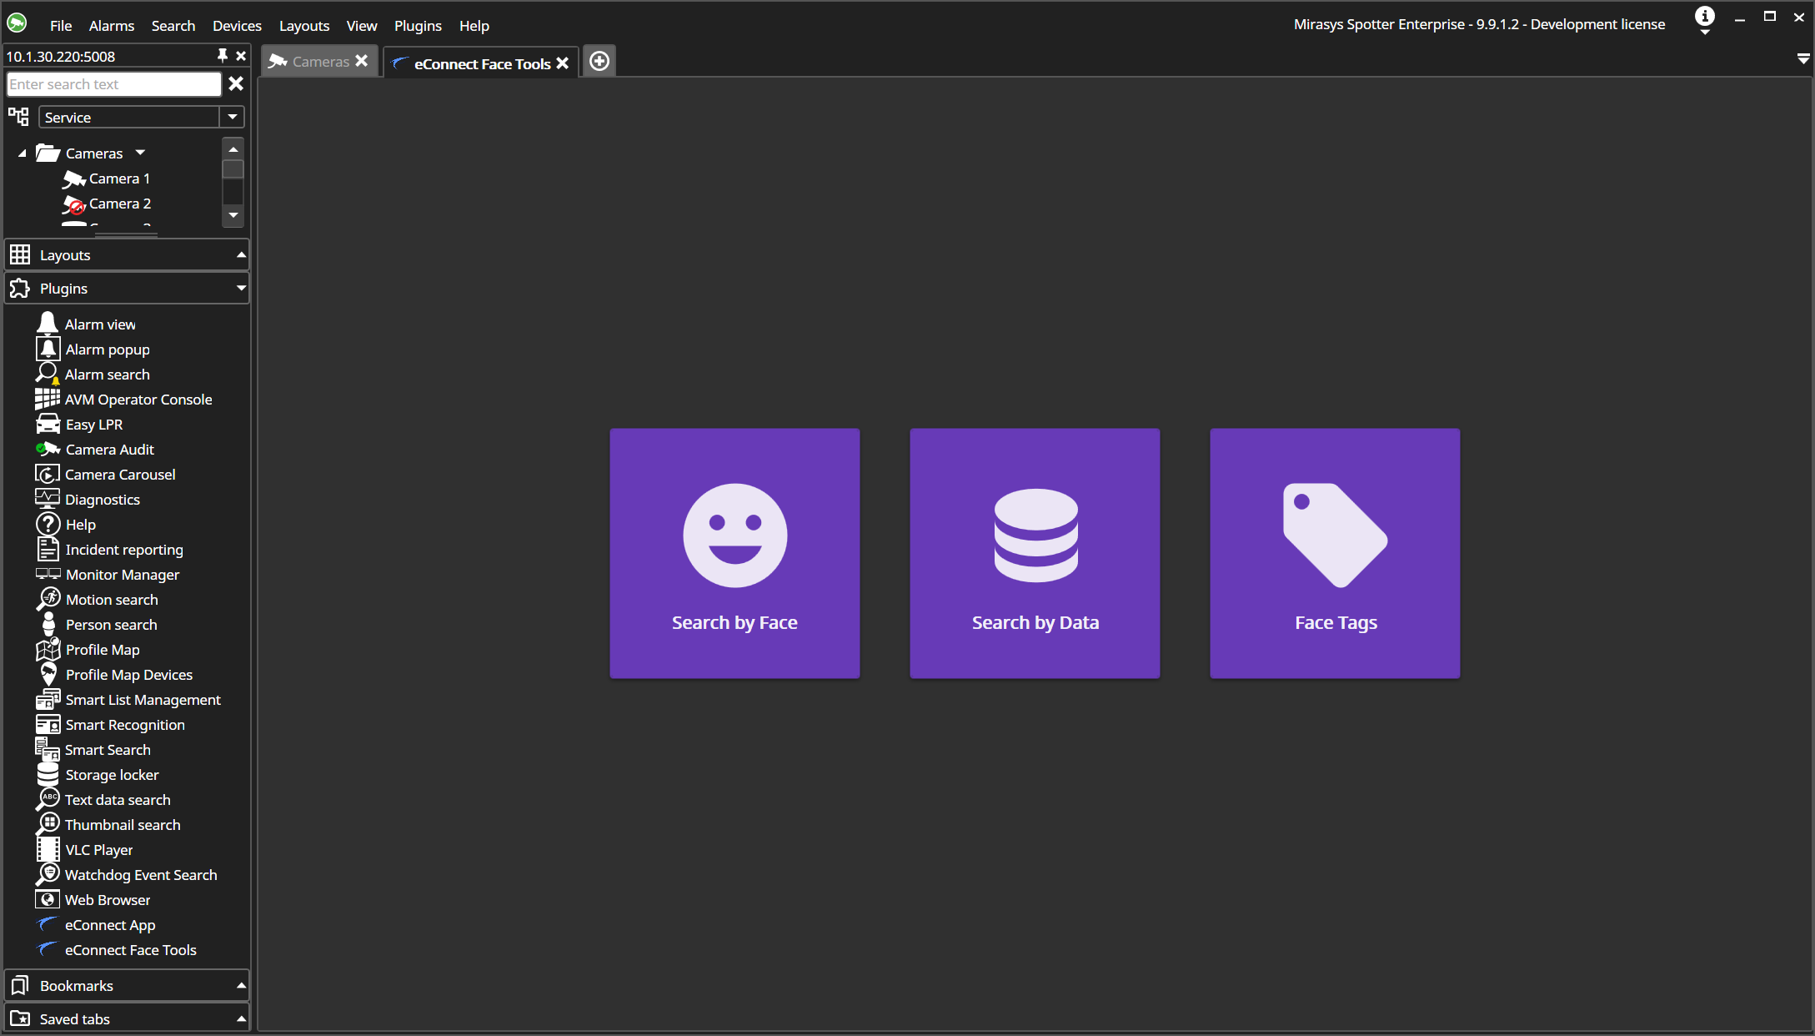Viewport: 1815px width, 1036px height.
Task: Clear the device search text
Action: pyautogui.click(x=236, y=83)
